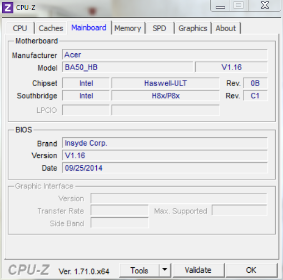Screen dimensions: 283x280
Task: Click the Tools button
Action: point(140,271)
